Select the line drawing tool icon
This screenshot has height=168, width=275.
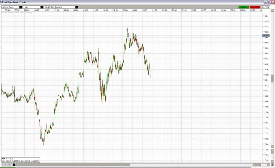[265, 7]
